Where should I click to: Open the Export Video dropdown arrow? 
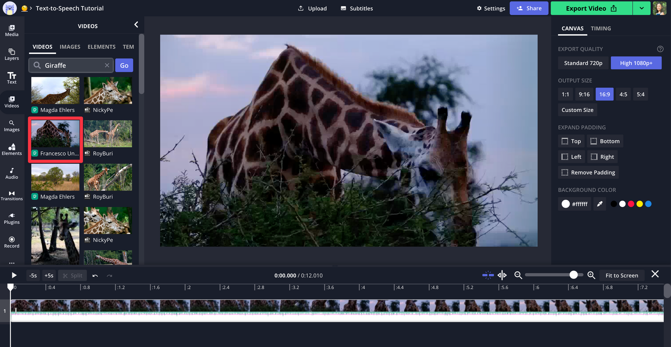point(641,8)
